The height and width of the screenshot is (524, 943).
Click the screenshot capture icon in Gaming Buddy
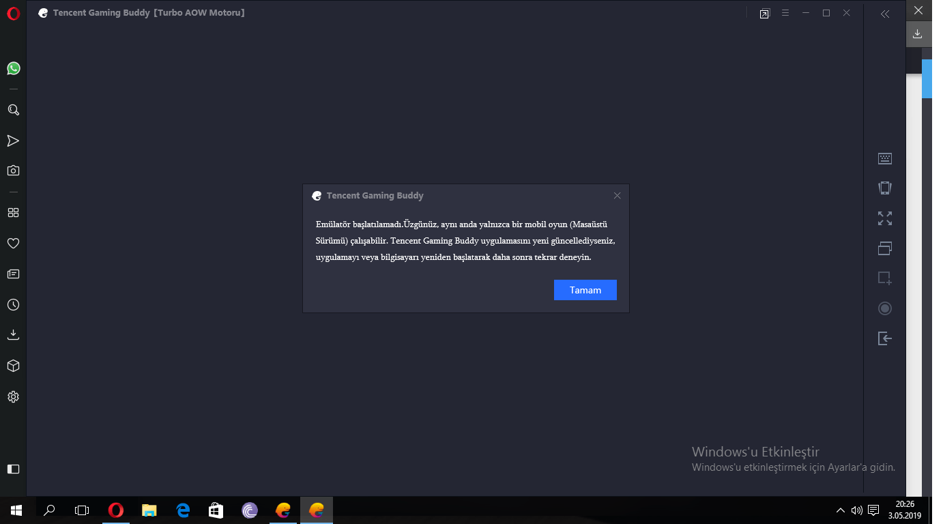[885, 278]
